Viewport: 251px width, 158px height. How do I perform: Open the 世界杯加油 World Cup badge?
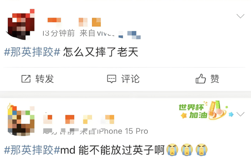206,111
